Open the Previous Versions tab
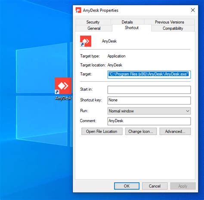Viewport: 204px width, 200px height. point(170,22)
